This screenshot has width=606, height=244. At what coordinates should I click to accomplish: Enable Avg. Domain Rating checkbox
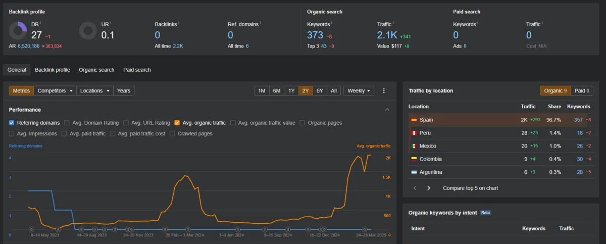coord(67,123)
